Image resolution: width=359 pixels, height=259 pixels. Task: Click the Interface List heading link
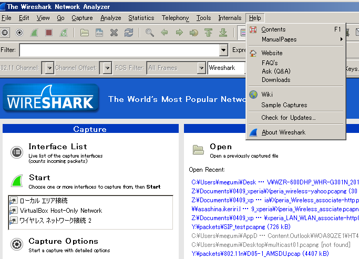[58, 147]
